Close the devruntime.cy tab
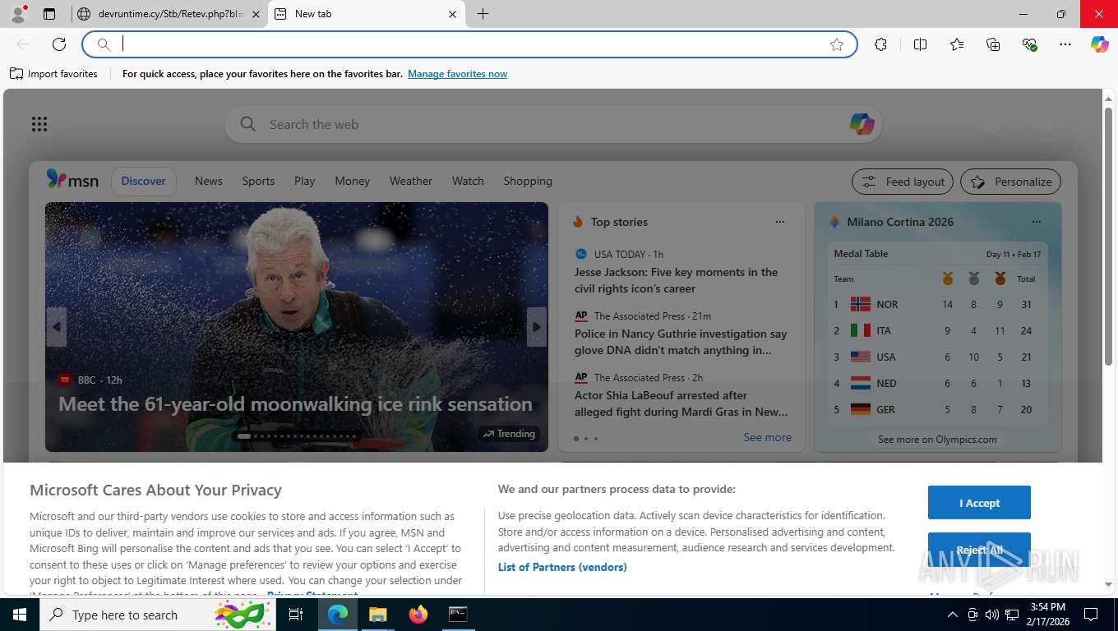 click(x=256, y=14)
